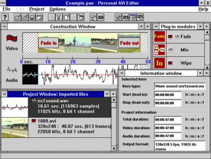Click the Start (lead in) time field

(168, 95)
